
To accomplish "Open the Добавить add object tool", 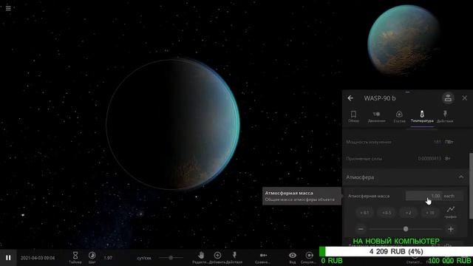I will [217, 258].
